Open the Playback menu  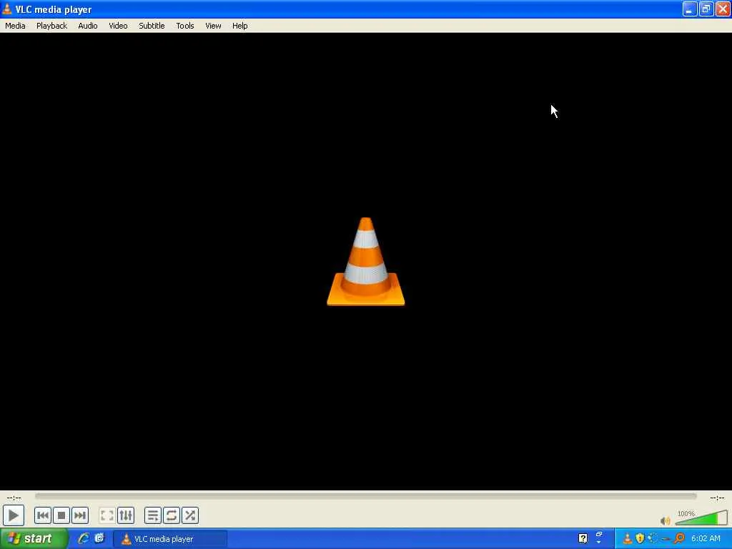pos(51,26)
